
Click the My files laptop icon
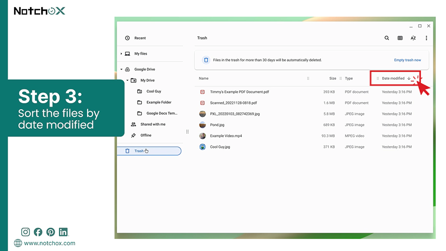pos(127,54)
